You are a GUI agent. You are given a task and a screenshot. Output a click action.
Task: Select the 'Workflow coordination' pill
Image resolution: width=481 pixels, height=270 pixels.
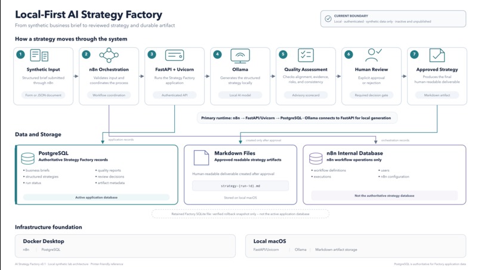click(x=109, y=95)
